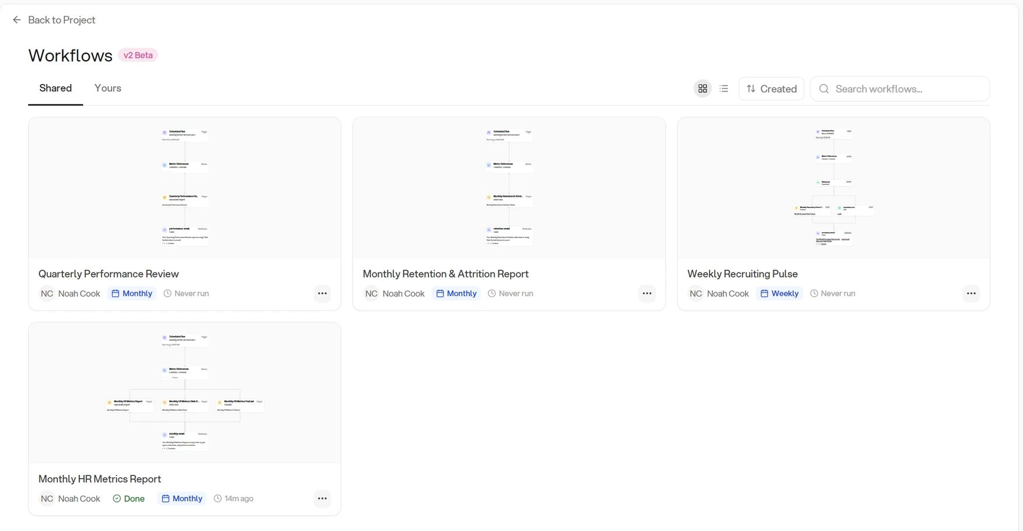Viewport: 1023px width, 531px height.
Task: Open Monthly HR Metrics Report options menu
Action: pos(322,498)
